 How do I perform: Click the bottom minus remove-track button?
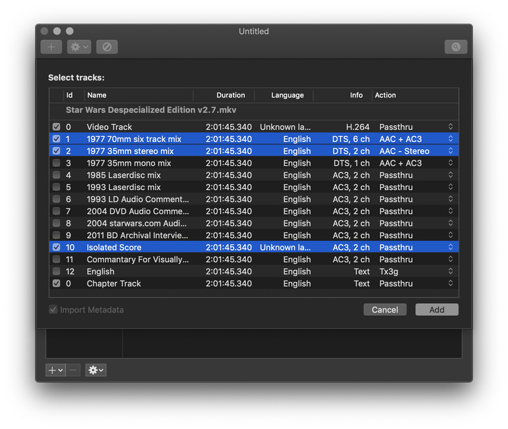73,370
